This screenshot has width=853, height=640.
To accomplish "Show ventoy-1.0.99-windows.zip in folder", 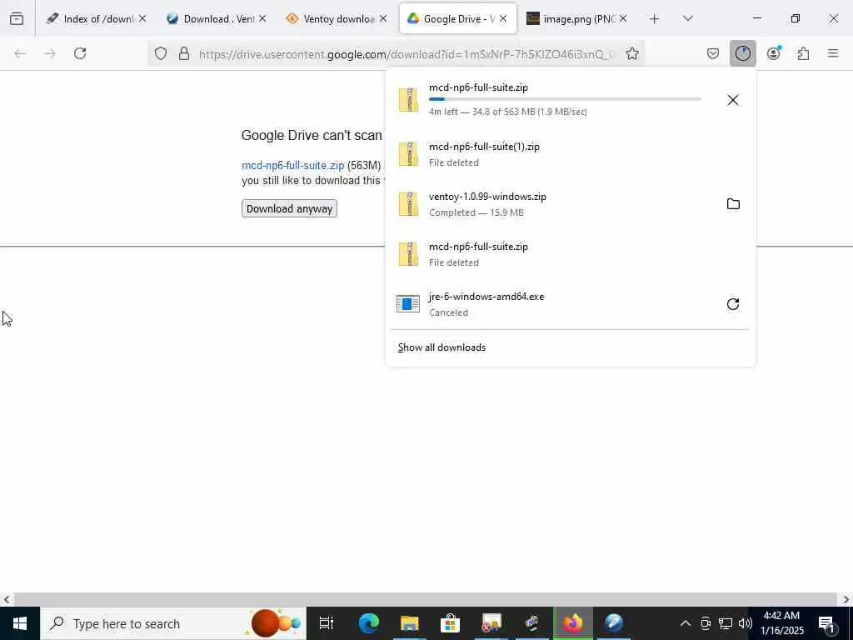I will 733,204.
